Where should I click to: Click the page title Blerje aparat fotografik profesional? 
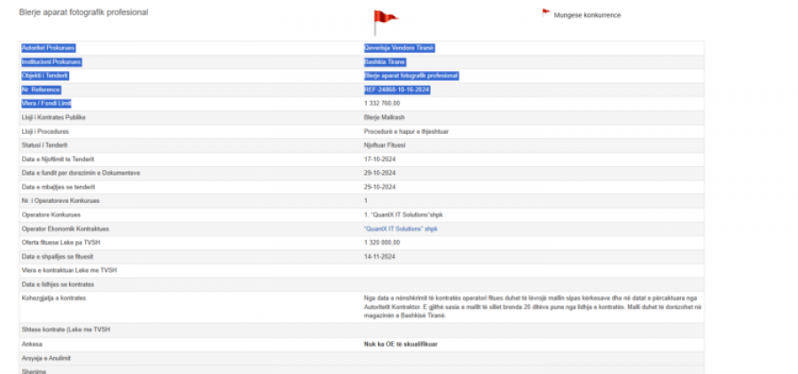83,12
